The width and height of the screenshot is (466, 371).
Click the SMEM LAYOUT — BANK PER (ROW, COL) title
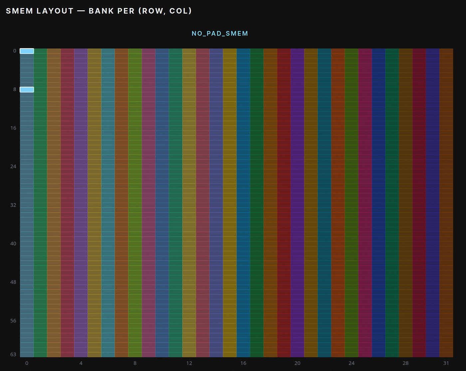click(x=99, y=11)
